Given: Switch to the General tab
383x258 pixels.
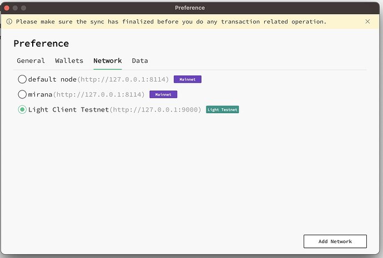Looking at the screenshot, I should point(31,60).
